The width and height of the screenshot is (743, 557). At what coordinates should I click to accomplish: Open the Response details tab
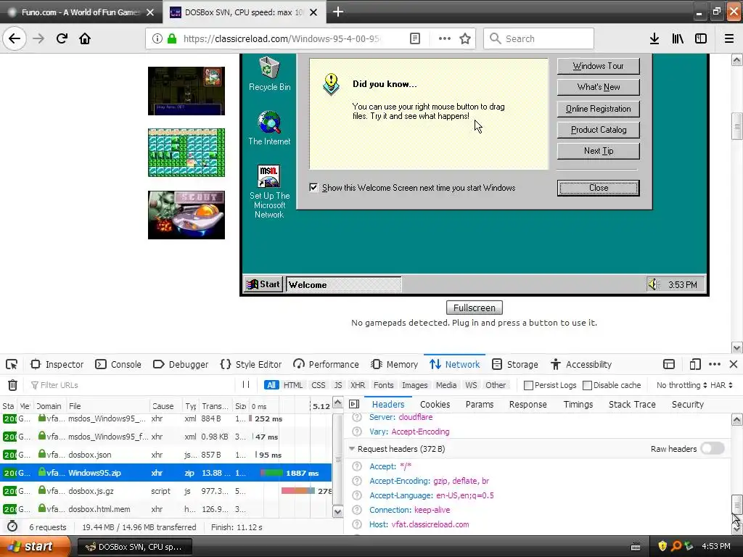(528, 404)
